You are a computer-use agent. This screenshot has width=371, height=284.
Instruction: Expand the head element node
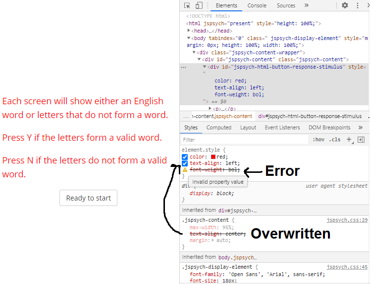[x=189, y=31]
